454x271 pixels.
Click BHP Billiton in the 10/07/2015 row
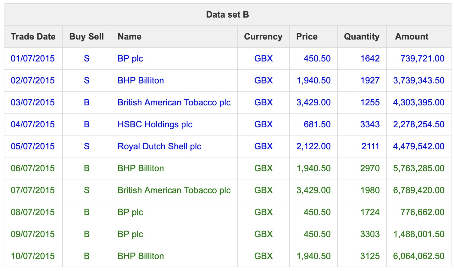(141, 256)
